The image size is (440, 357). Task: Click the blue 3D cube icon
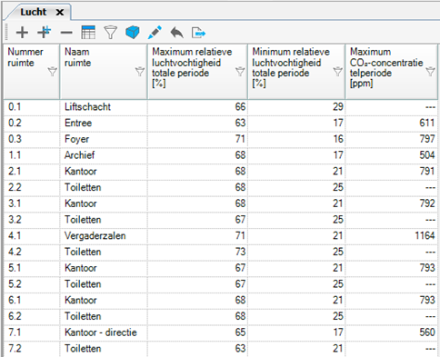pyautogui.click(x=133, y=33)
